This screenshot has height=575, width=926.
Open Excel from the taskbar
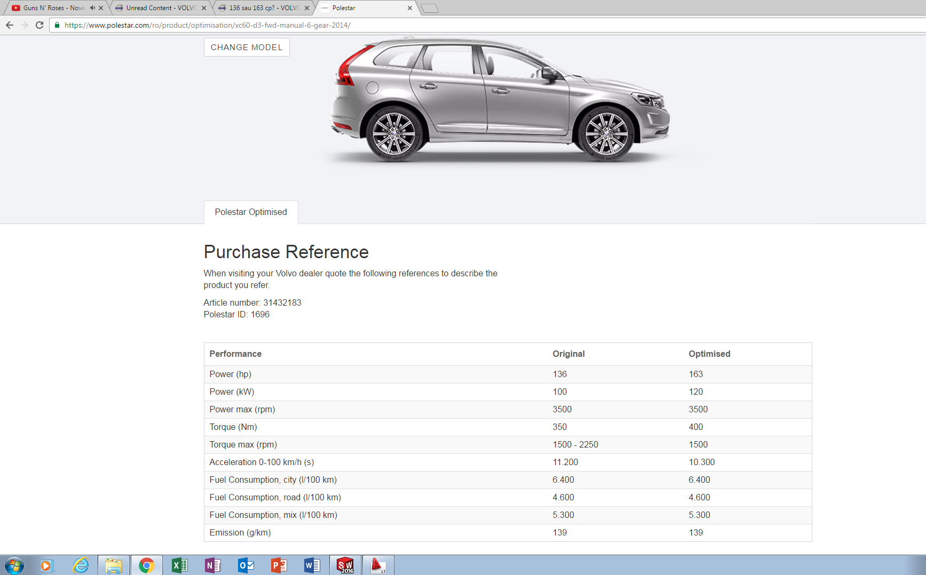point(180,565)
